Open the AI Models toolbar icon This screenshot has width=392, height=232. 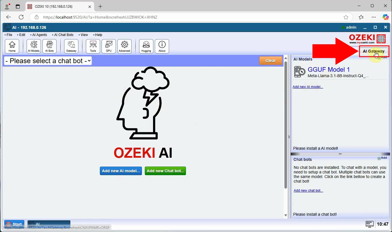34,46
